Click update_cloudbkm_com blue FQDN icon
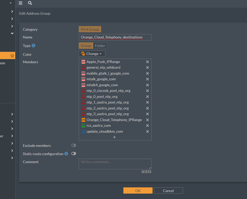This screenshot has width=247, height=199. click(x=83, y=131)
